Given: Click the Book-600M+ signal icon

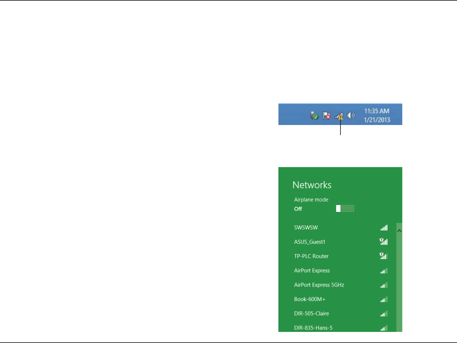Looking at the screenshot, I should click(x=384, y=299).
